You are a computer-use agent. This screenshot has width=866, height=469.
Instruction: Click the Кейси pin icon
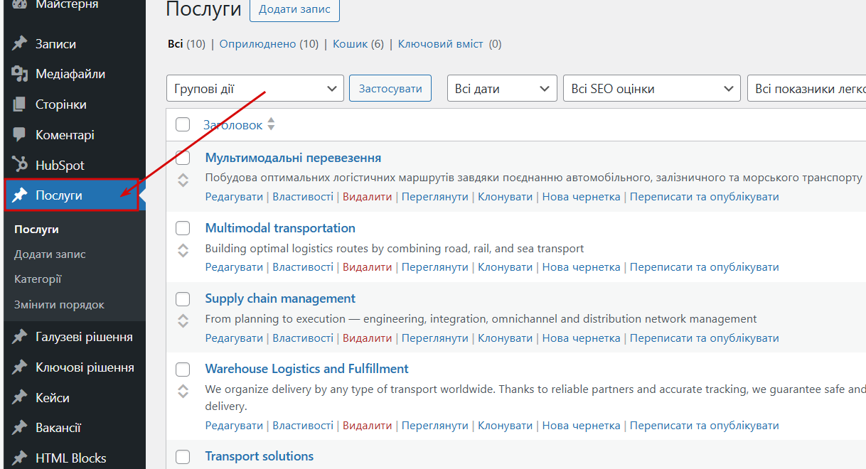tap(20, 398)
